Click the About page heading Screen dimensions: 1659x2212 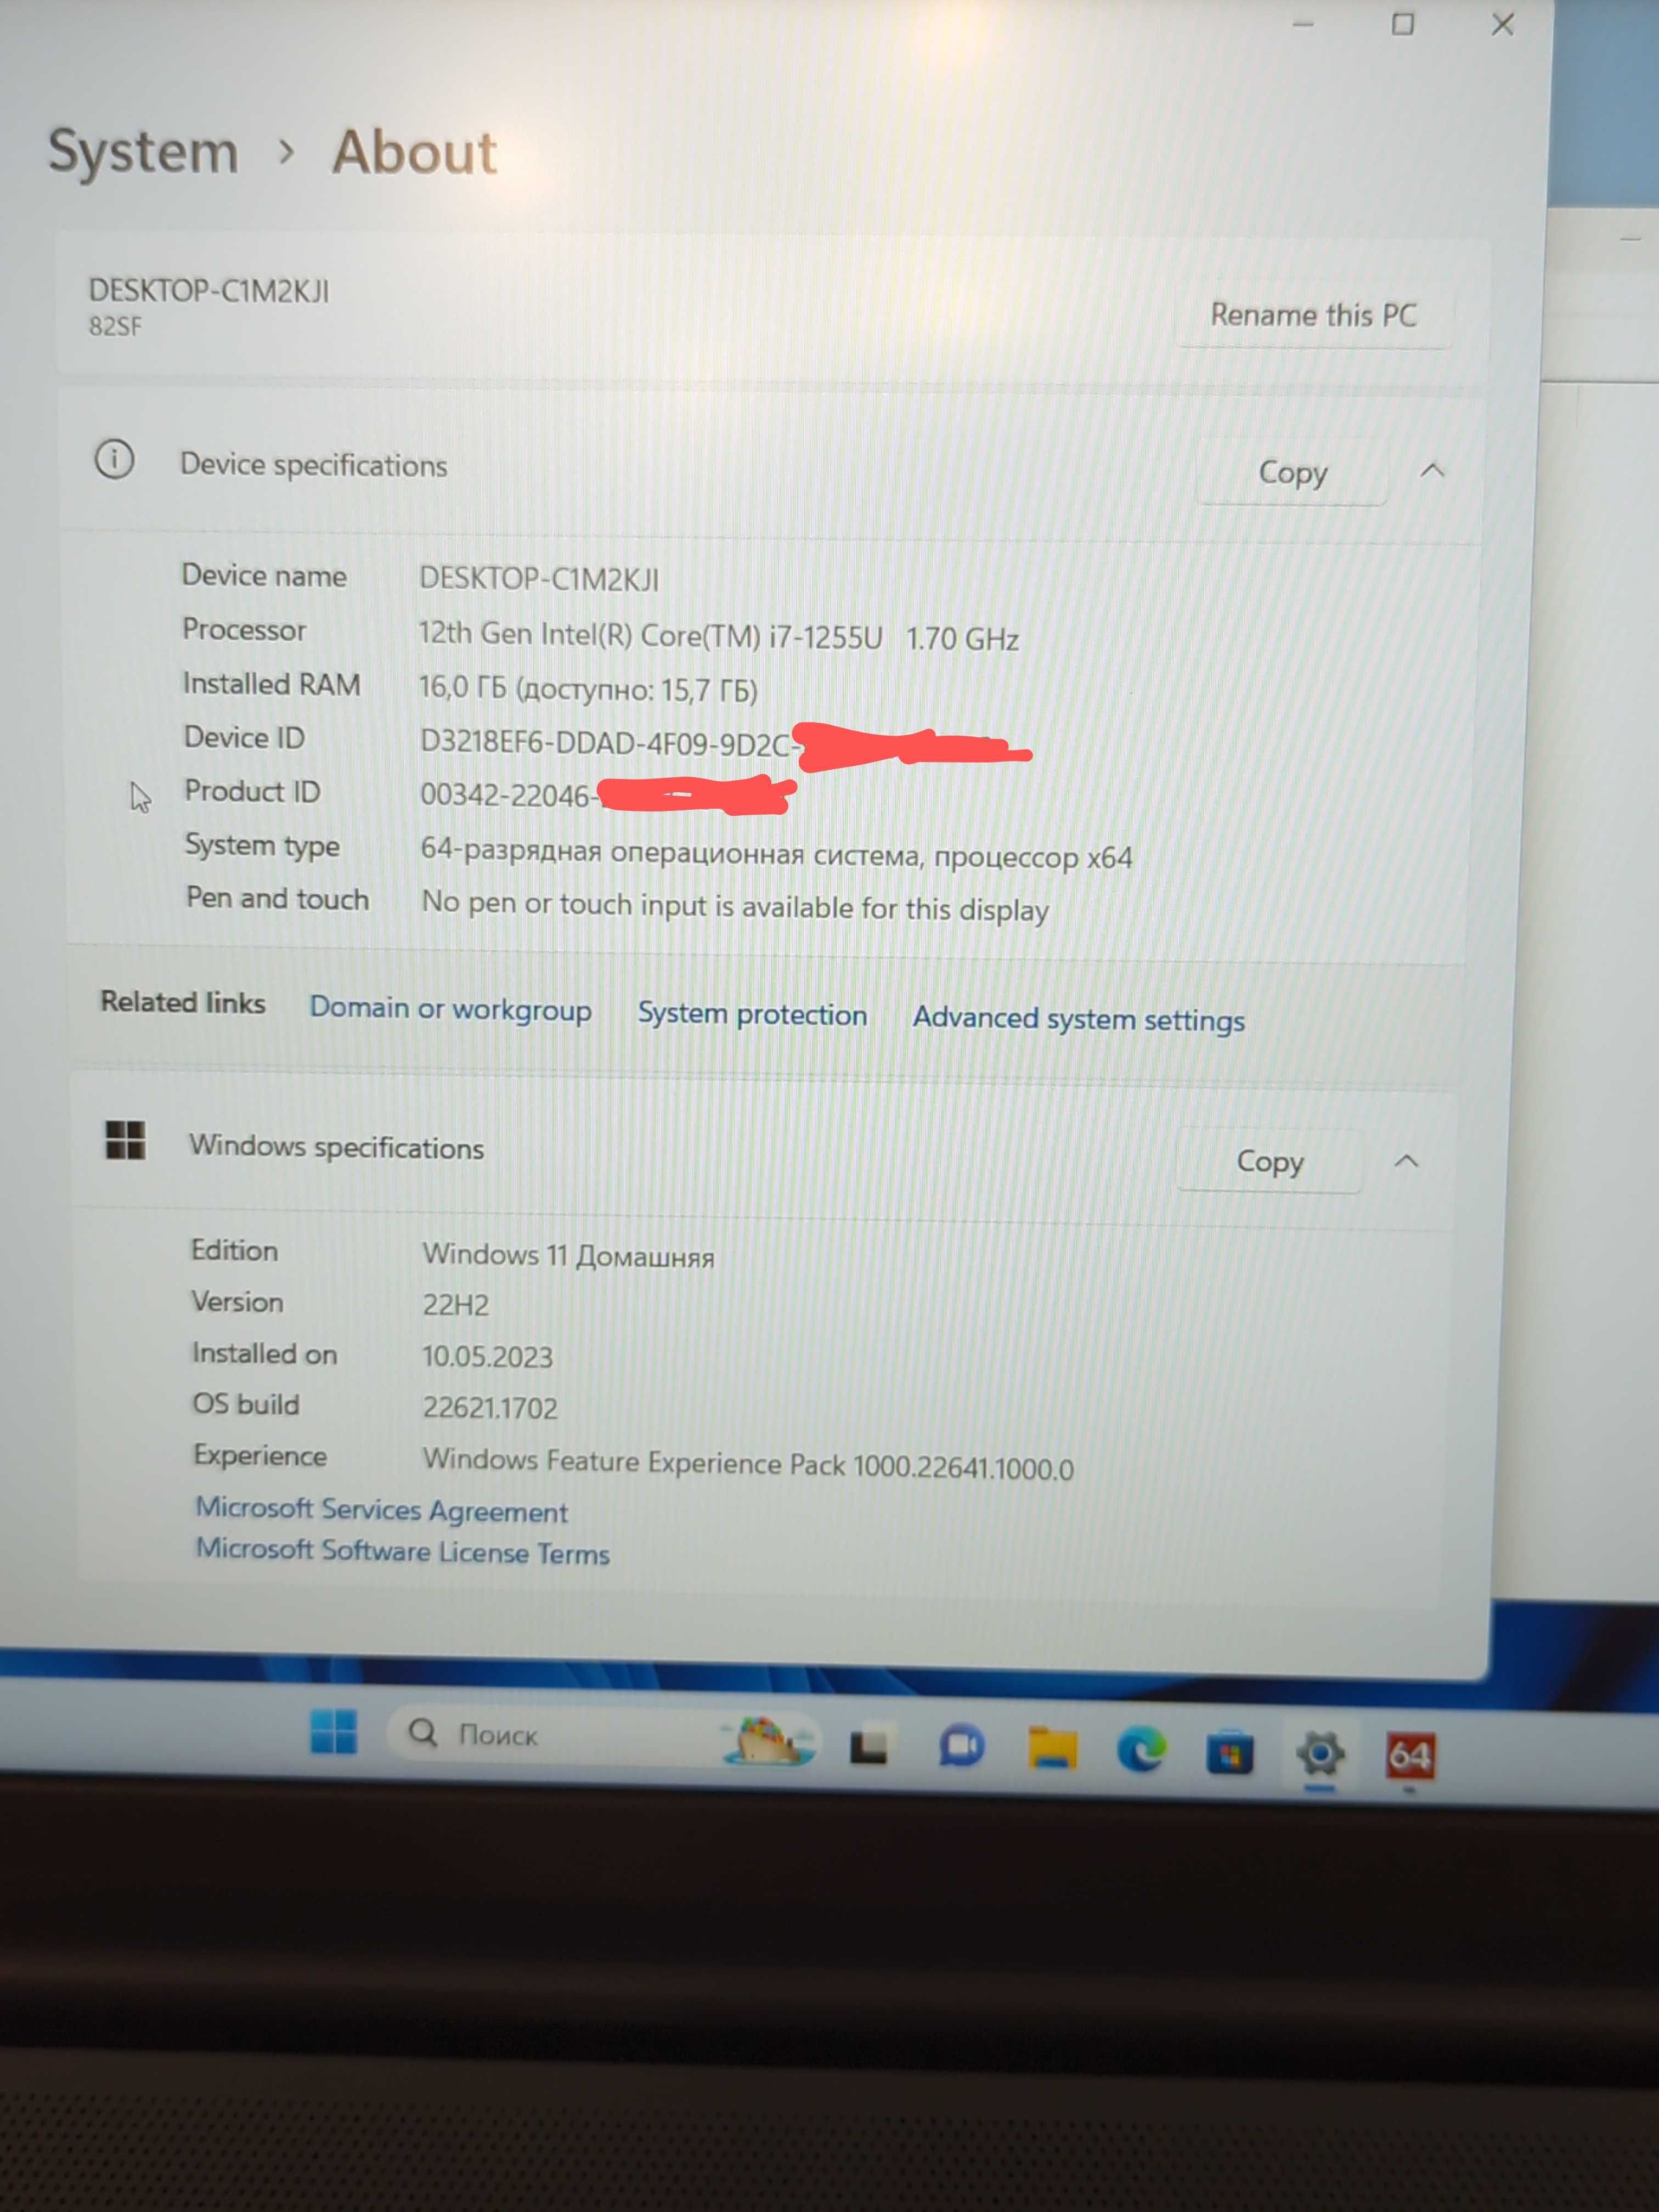click(x=414, y=153)
